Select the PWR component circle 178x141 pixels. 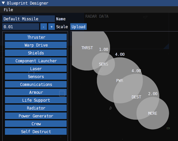[x=120, y=80]
